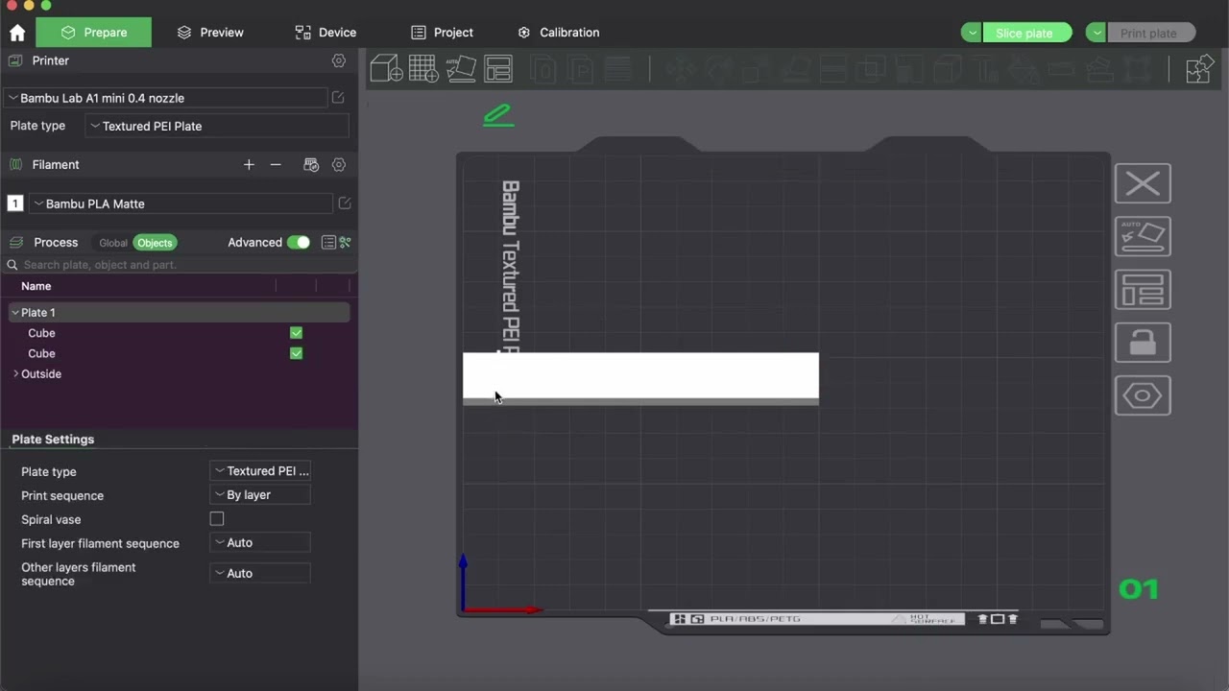Click the Printer section icon
Viewport: 1229px width, 691px height.
coord(15,60)
